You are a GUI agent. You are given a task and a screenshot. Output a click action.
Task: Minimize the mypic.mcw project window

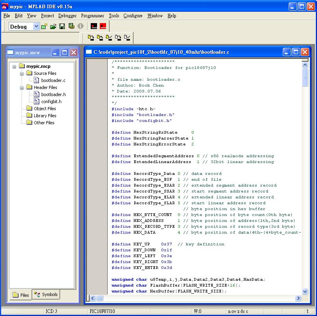click(x=55, y=53)
